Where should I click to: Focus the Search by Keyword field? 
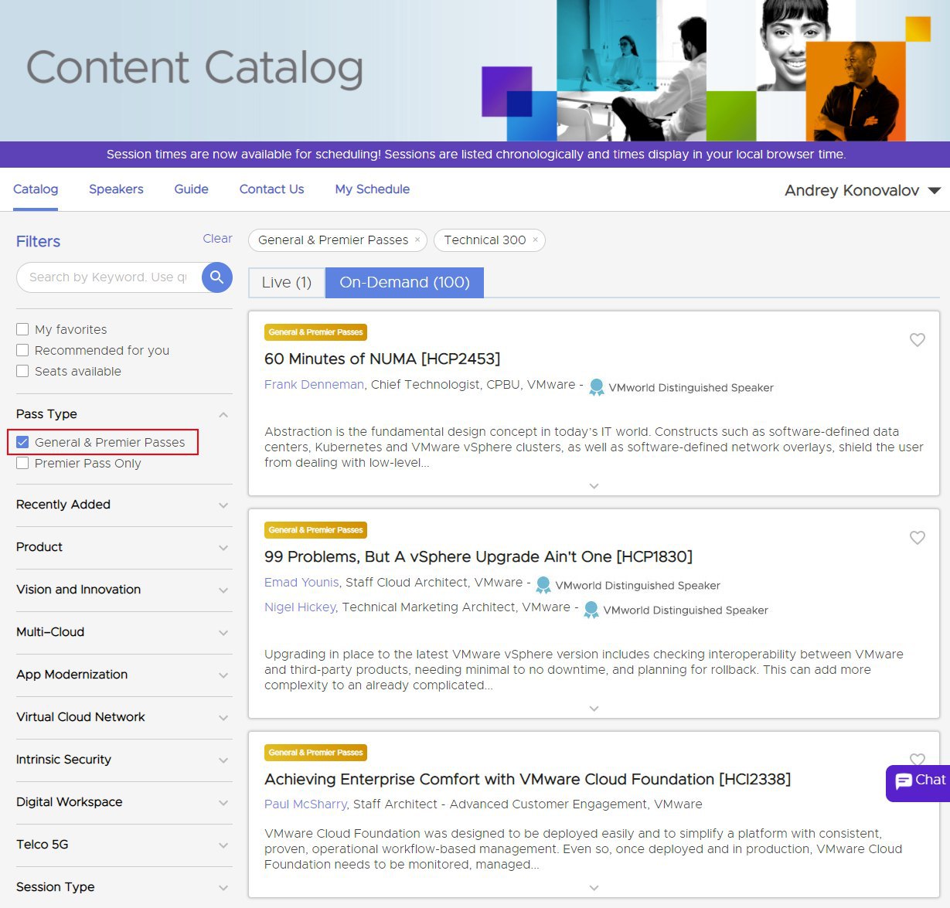click(x=108, y=277)
